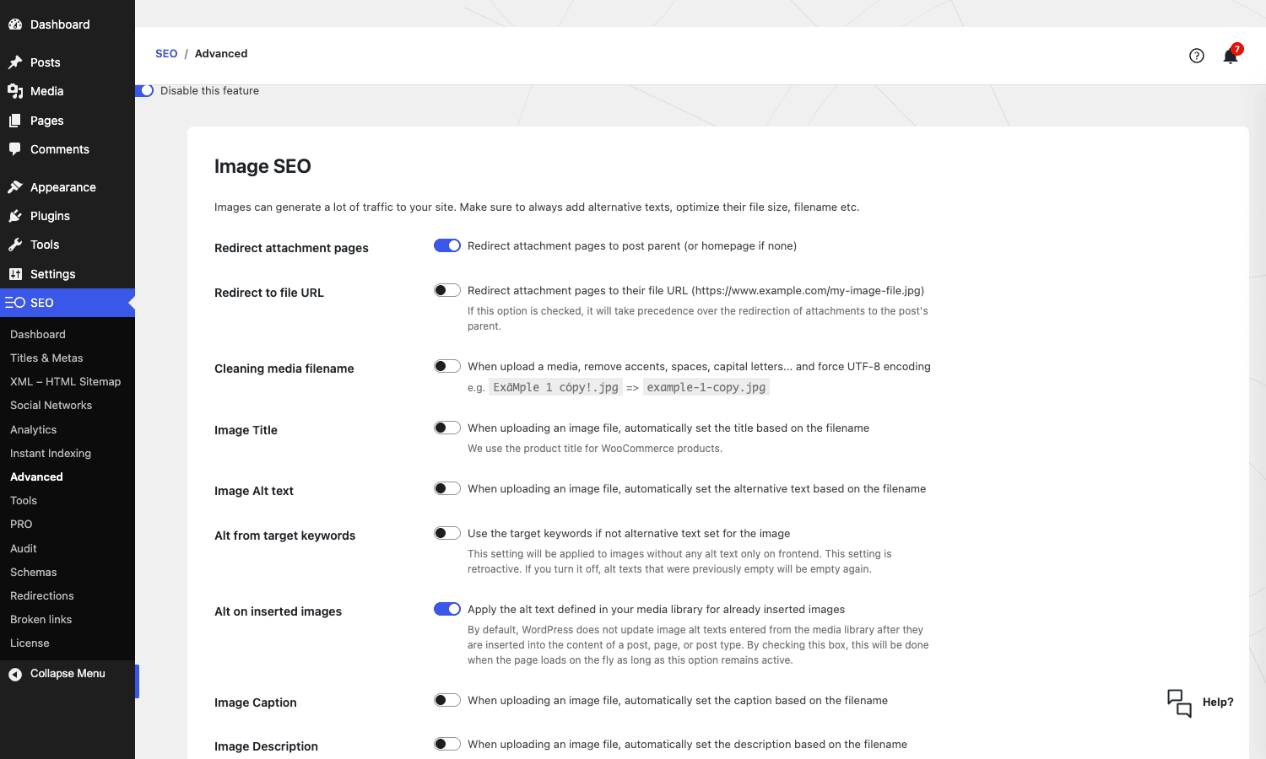Open Pages in the admin menu

coord(68,121)
